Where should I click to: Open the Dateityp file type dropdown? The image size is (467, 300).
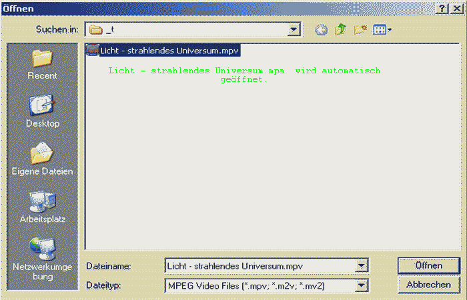click(362, 285)
